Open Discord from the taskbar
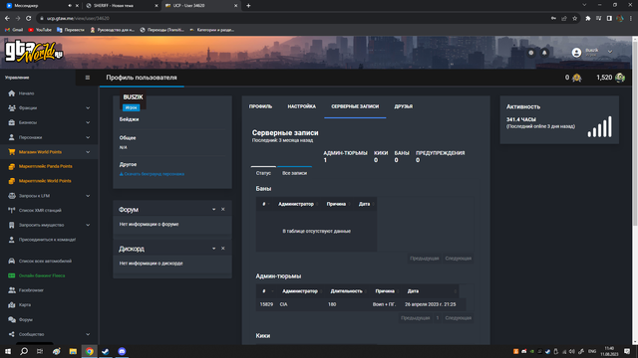 [122, 351]
